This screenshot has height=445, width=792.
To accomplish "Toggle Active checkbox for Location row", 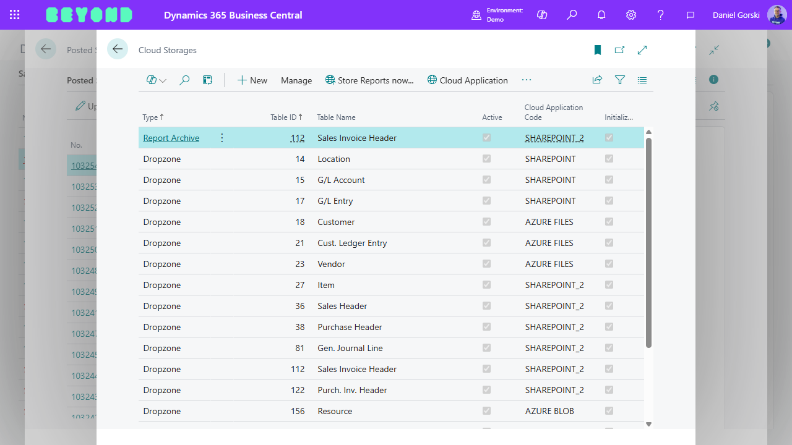I will pyautogui.click(x=486, y=159).
